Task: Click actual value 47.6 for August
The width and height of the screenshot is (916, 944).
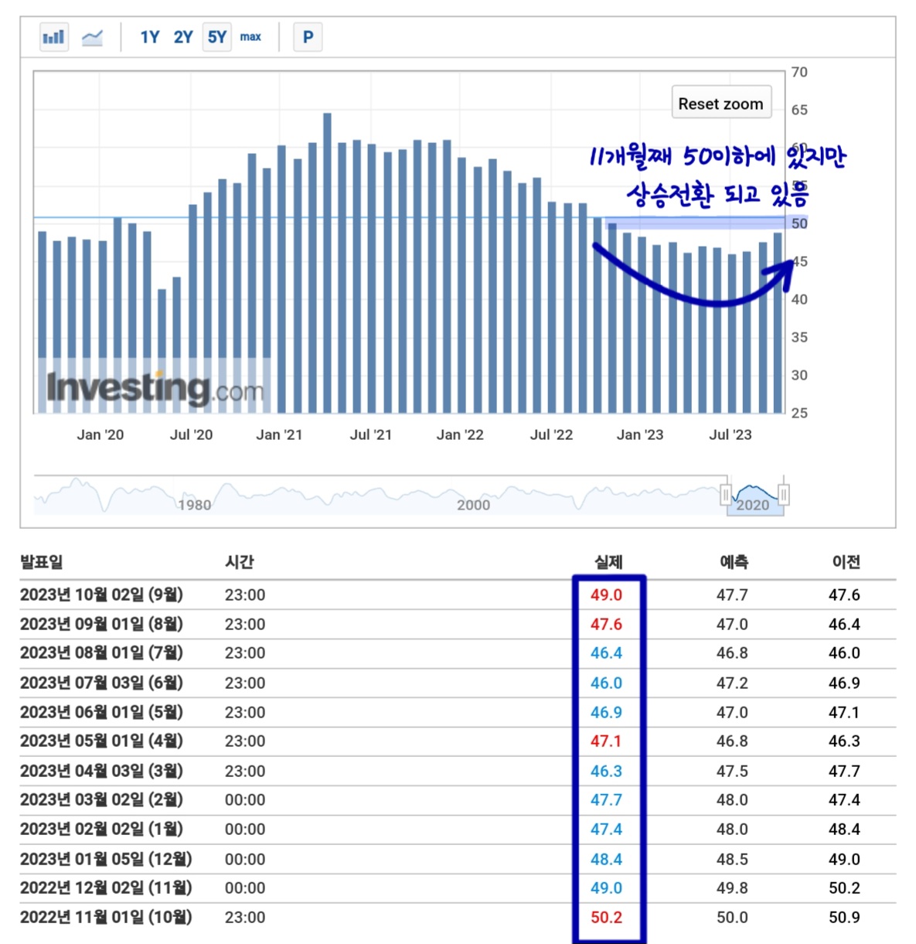Action: [x=606, y=624]
